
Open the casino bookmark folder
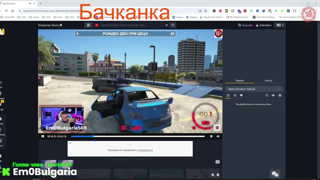tap(34, 17)
